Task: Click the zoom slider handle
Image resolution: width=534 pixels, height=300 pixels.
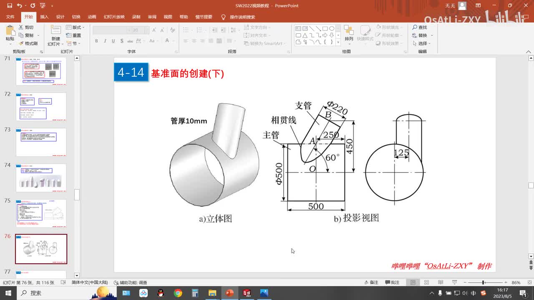Action: pos(483,282)
